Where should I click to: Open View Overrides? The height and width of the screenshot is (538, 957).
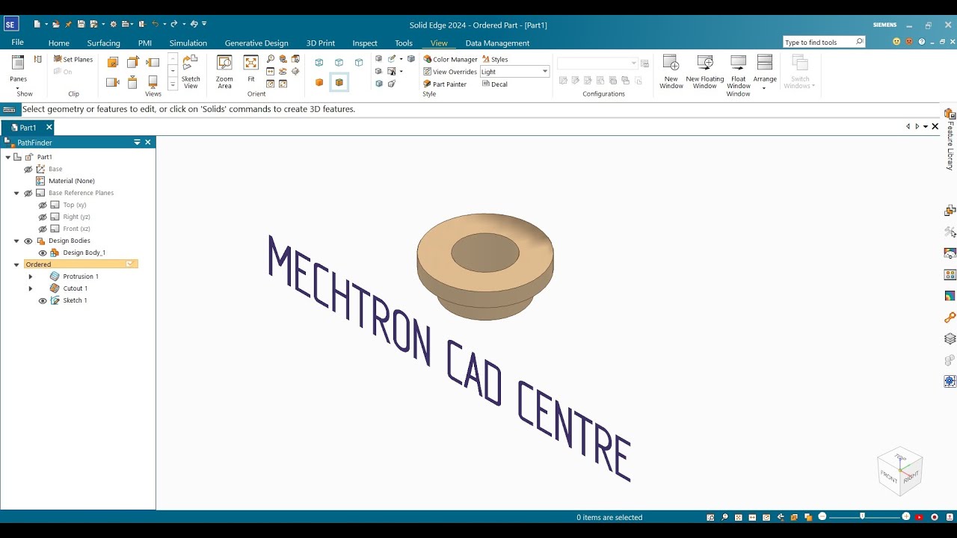[450, 72]
